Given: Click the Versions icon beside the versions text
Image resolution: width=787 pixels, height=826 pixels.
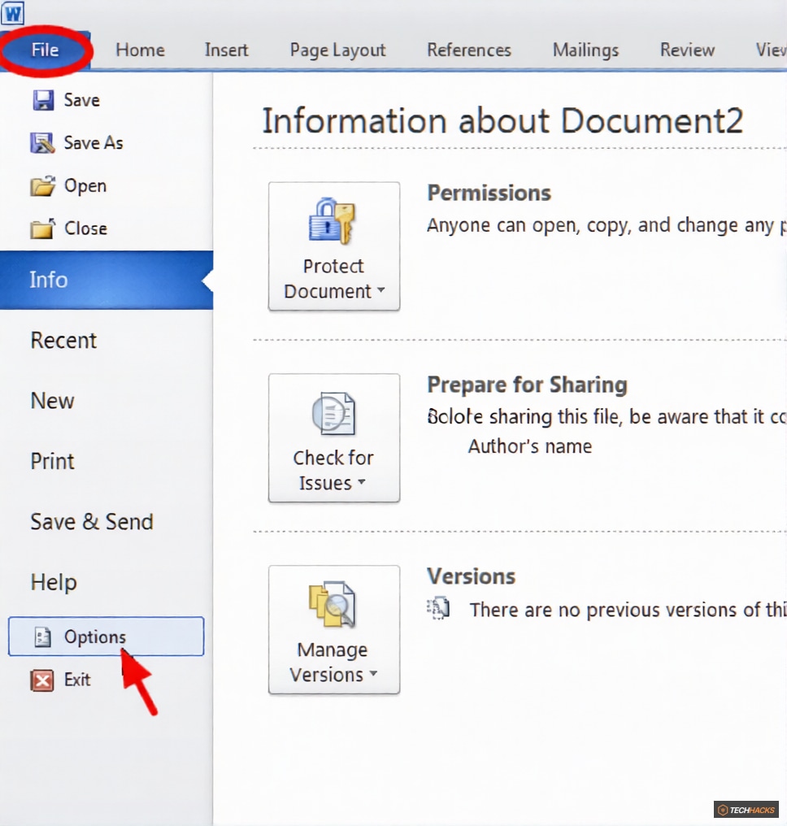Looking at the screenshot, I should tap(439, 608).
